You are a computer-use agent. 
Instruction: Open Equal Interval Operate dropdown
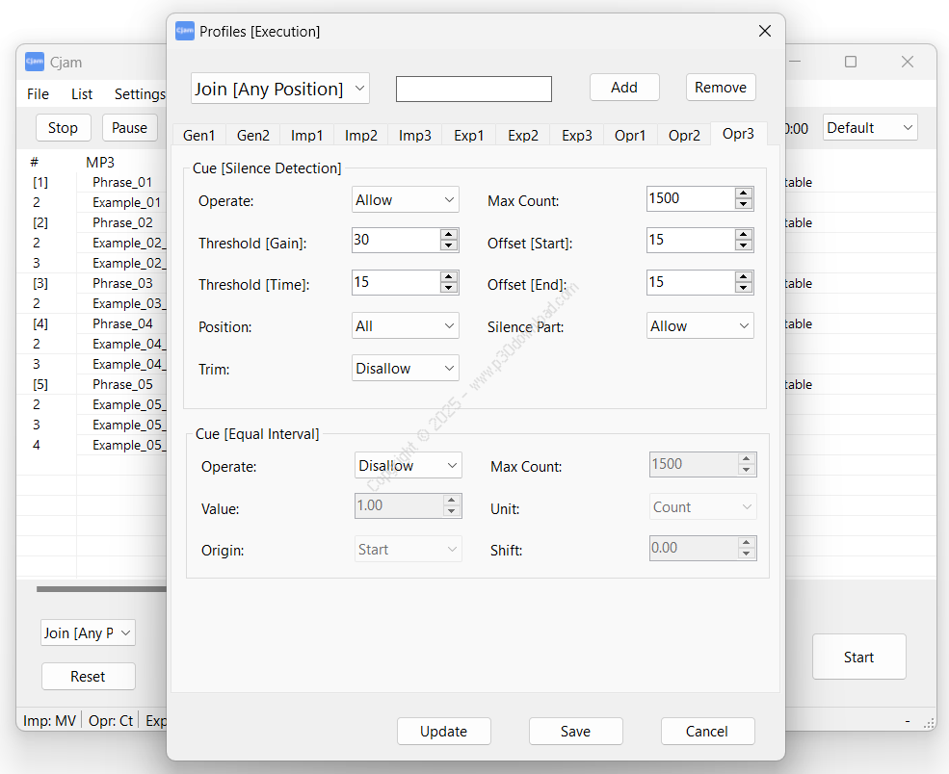coord(409,466)
